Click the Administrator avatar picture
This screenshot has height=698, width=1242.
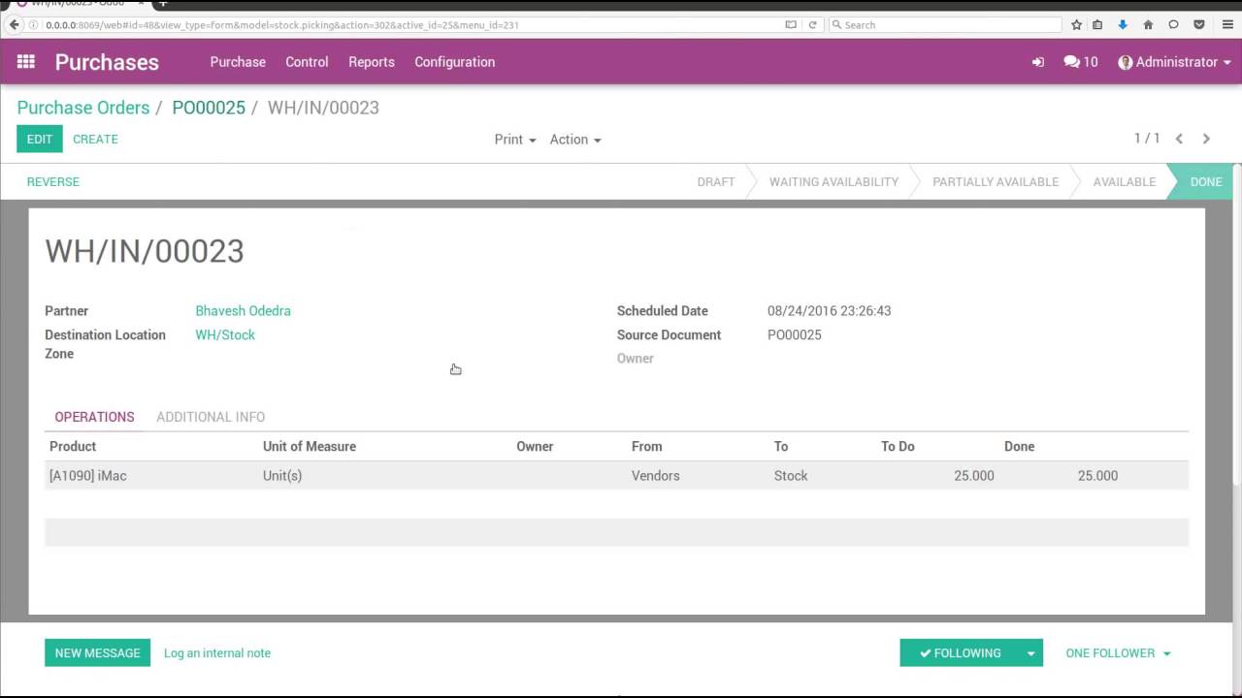(1126, 62)
